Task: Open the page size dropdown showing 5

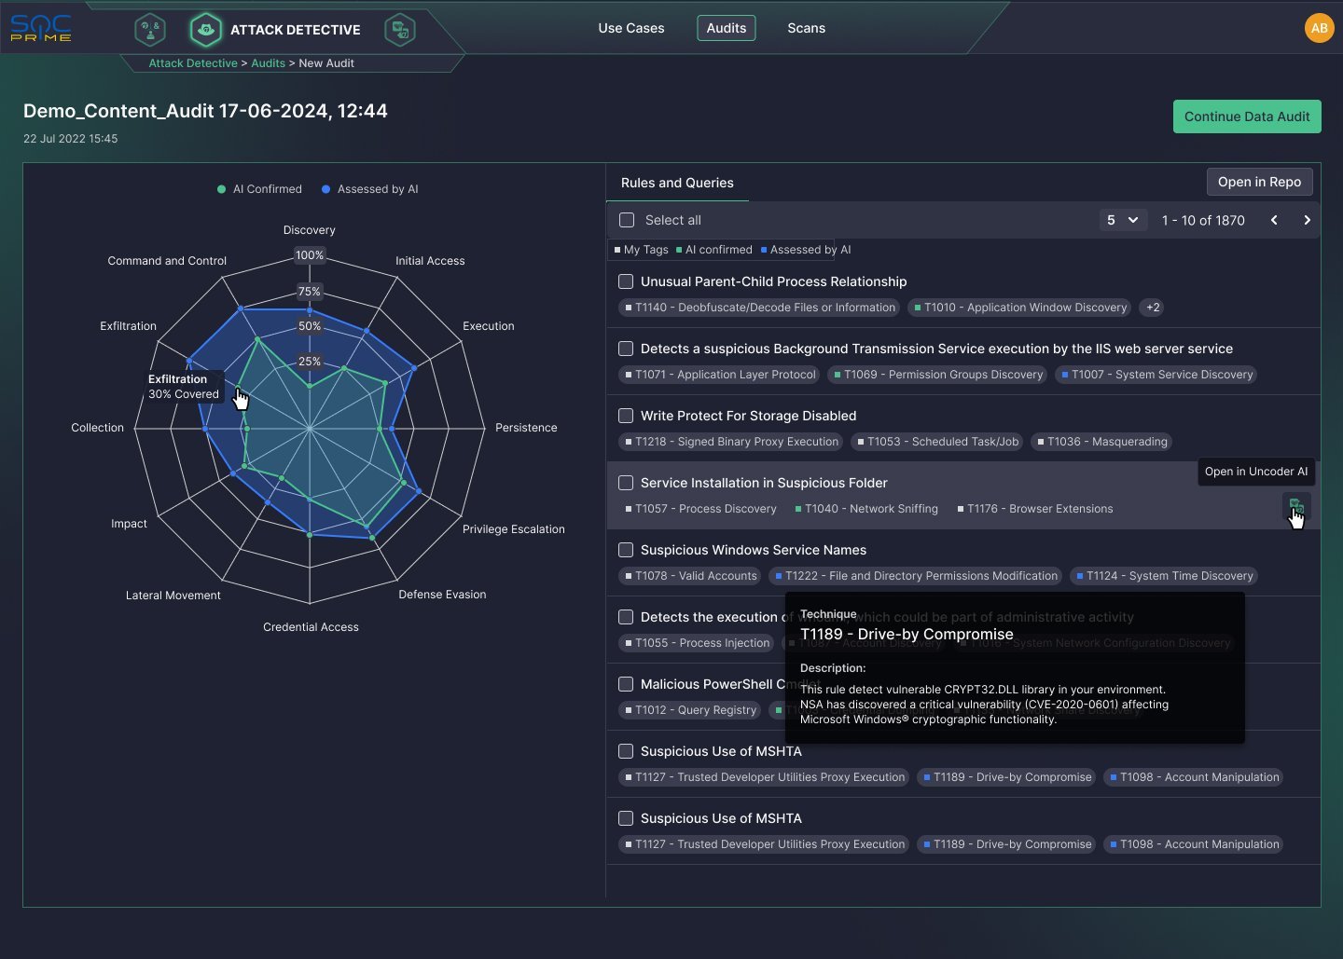Action: click(x=1123, y=220)
